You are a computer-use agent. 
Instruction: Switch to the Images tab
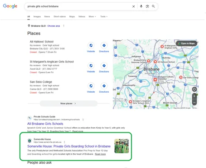point(37,16)
